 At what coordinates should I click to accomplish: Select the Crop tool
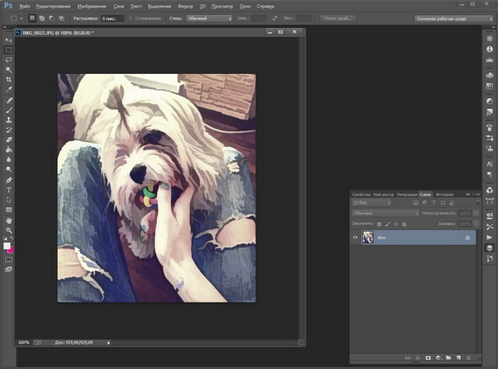[x=9, y=79]
